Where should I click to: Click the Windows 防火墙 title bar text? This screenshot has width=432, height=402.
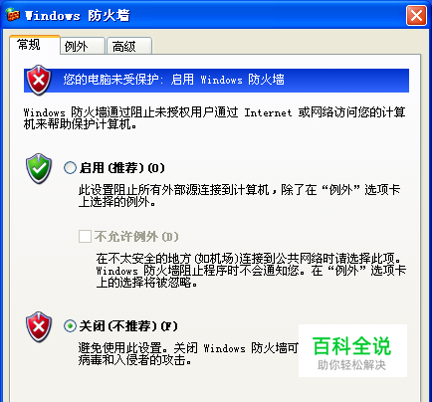click(x=78, y=15)
